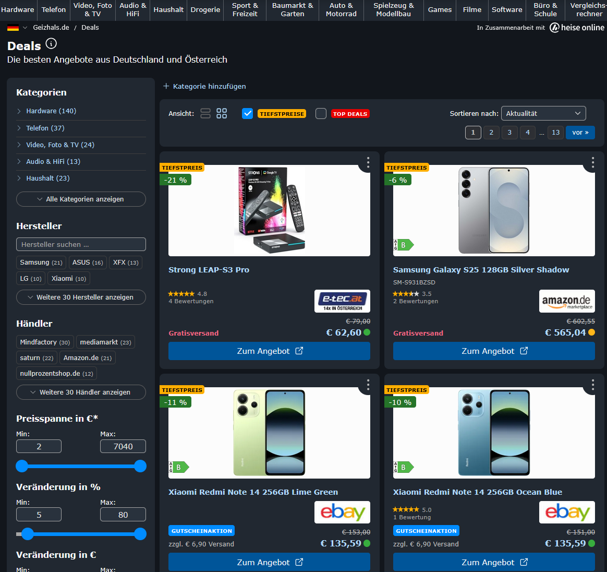Click energy label B on Samsung Galaxy S25
The width and height of the screenshot is (607, 572).
404,245
